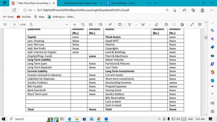Expand Draw pen options arrow
The width and height of the screenshot is (217, 122).
[136, 25]
